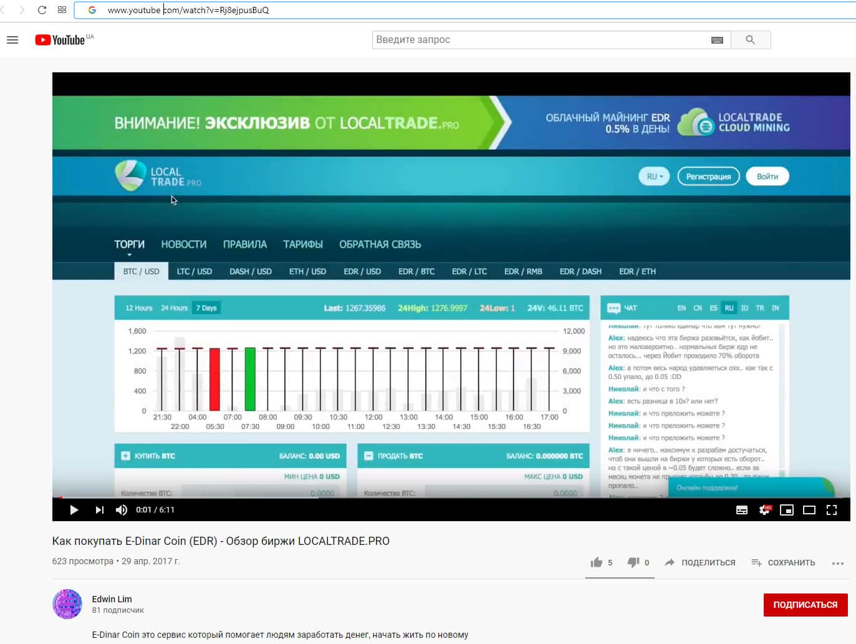Enter full screen mode

(x=832, y=510)
